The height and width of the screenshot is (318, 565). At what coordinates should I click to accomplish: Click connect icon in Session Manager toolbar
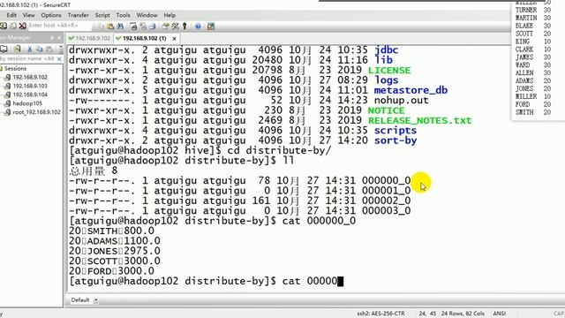tap(4, 49)
